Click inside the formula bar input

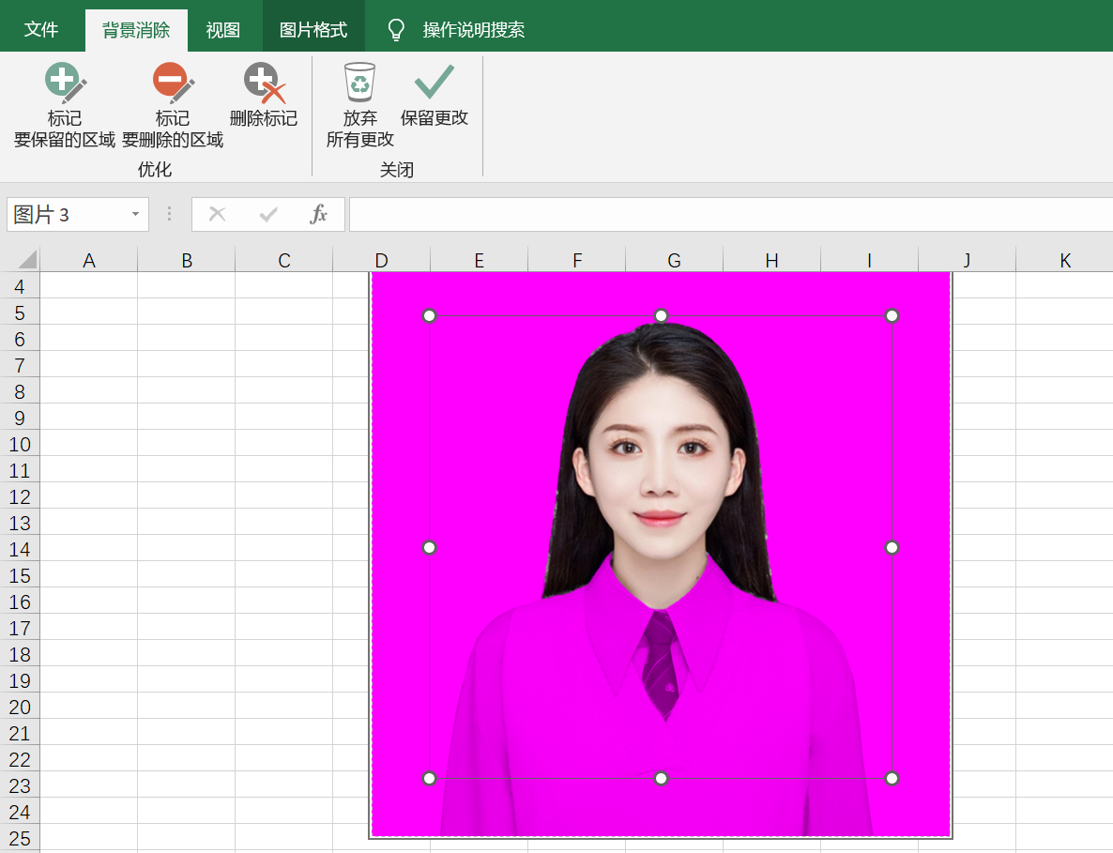731,214
